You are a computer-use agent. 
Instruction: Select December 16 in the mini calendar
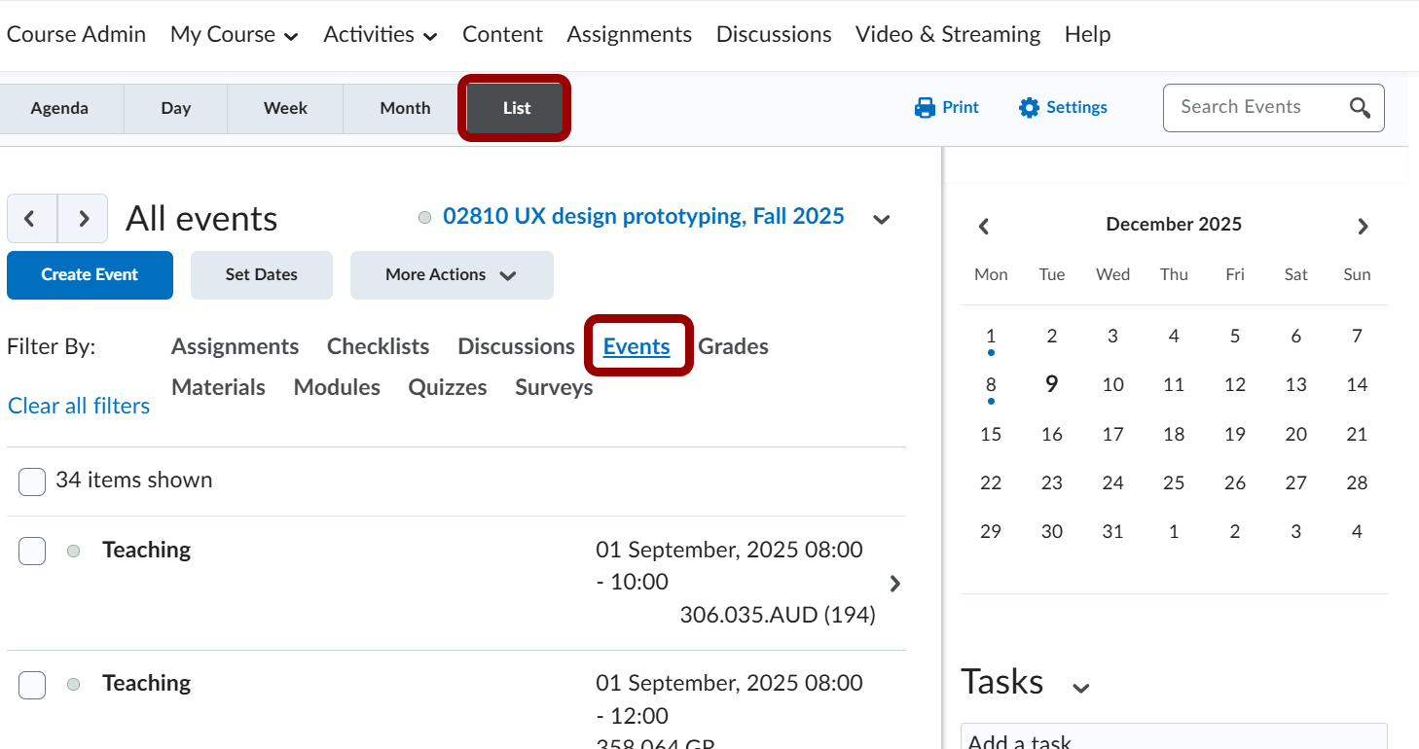pos(1051,434)
